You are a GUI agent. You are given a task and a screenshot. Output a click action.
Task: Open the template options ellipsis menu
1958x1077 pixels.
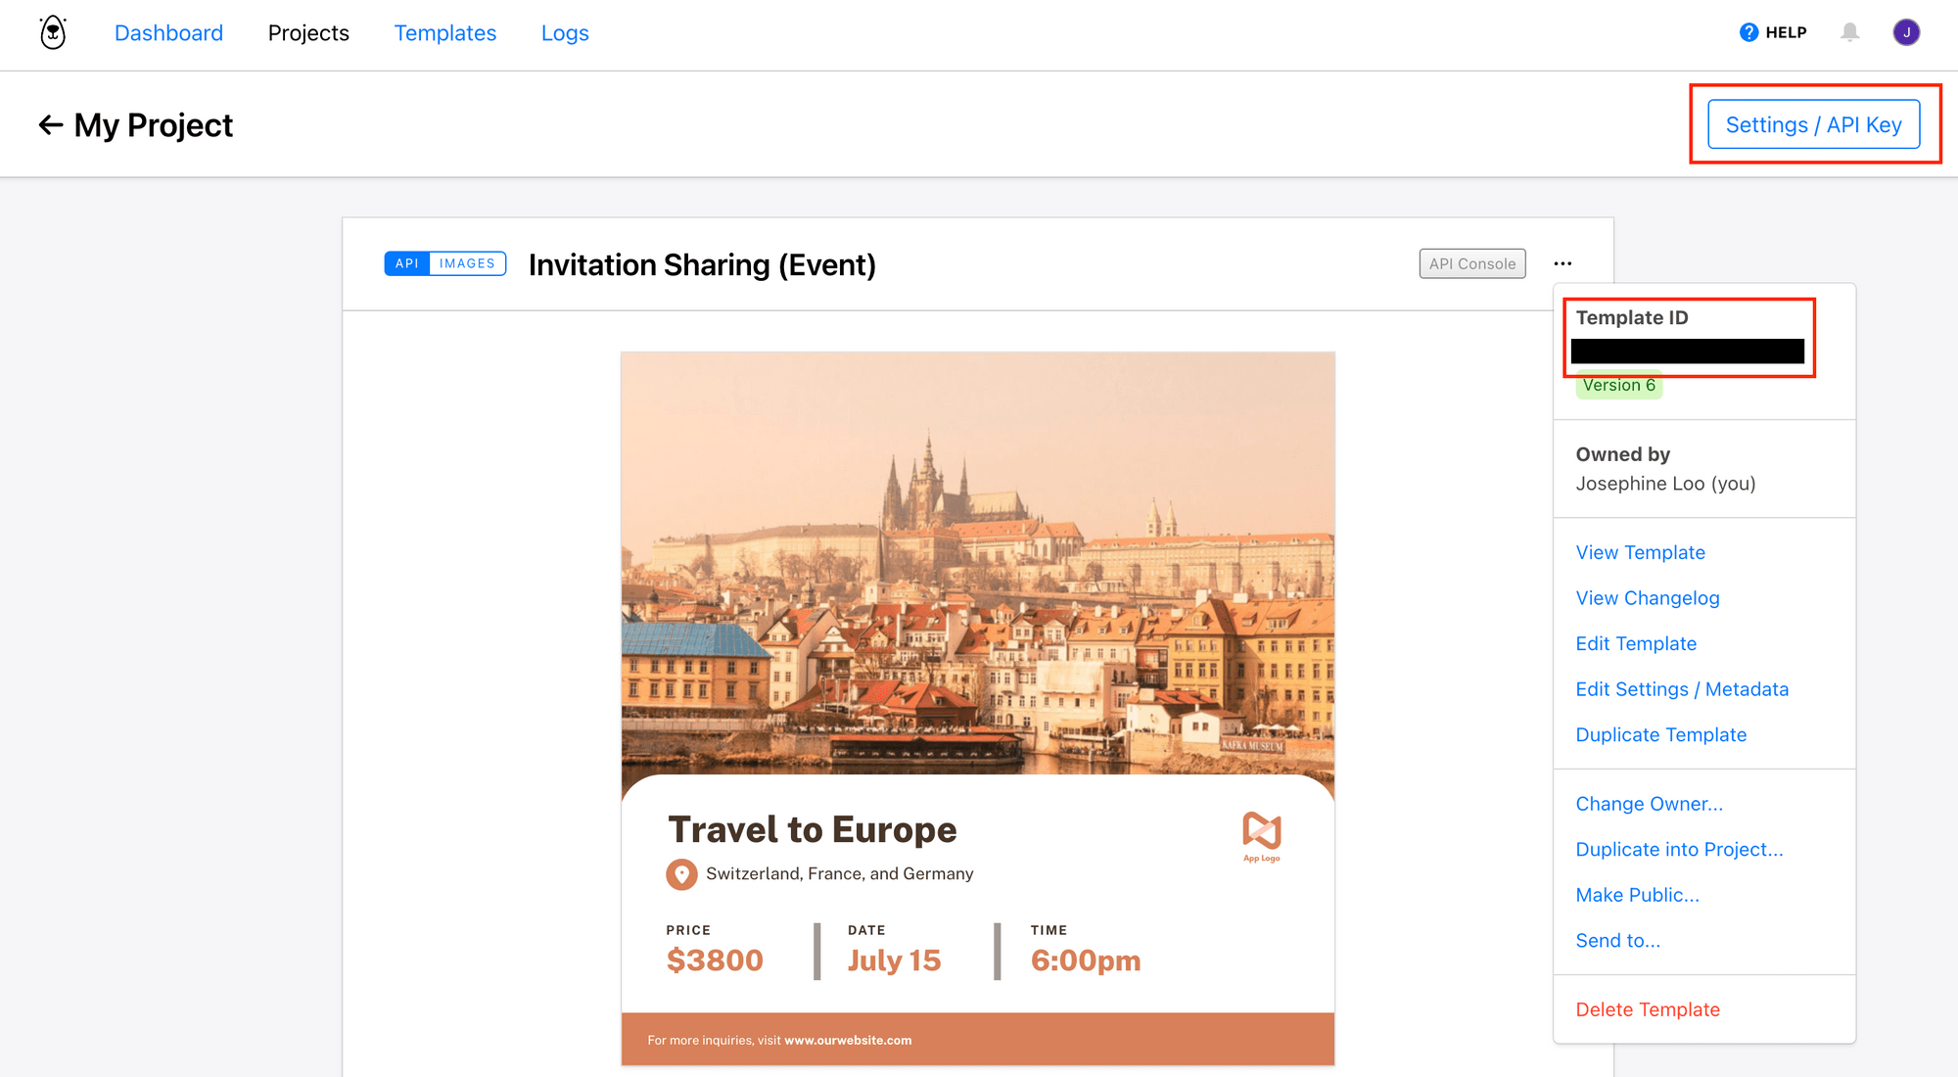click(1562, 263)
